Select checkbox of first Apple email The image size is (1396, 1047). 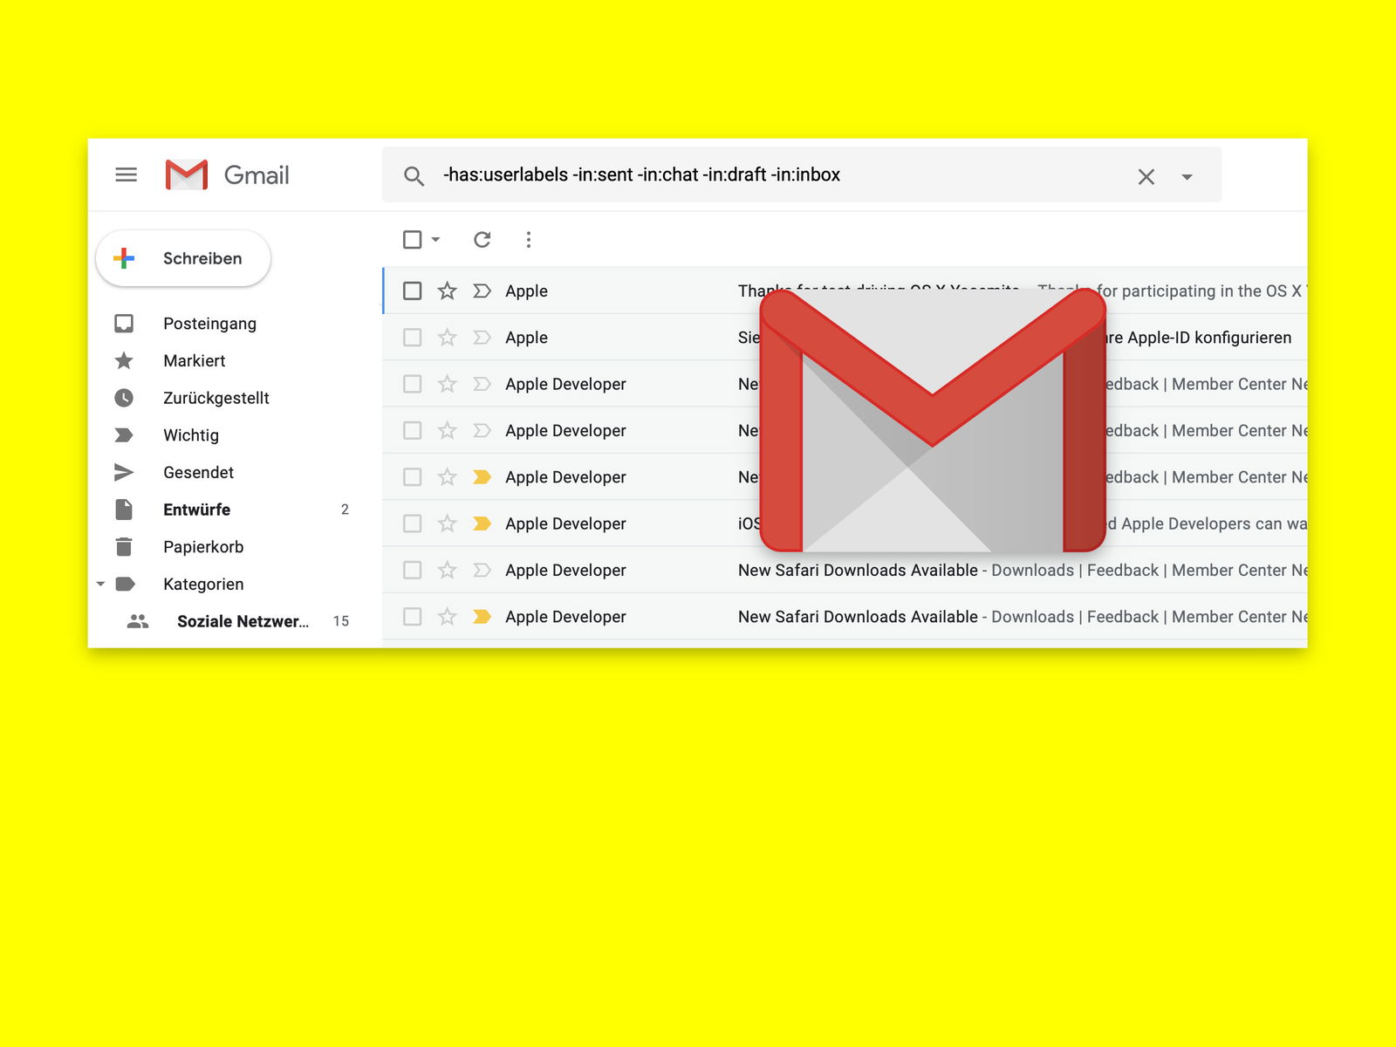pos(413,291)
